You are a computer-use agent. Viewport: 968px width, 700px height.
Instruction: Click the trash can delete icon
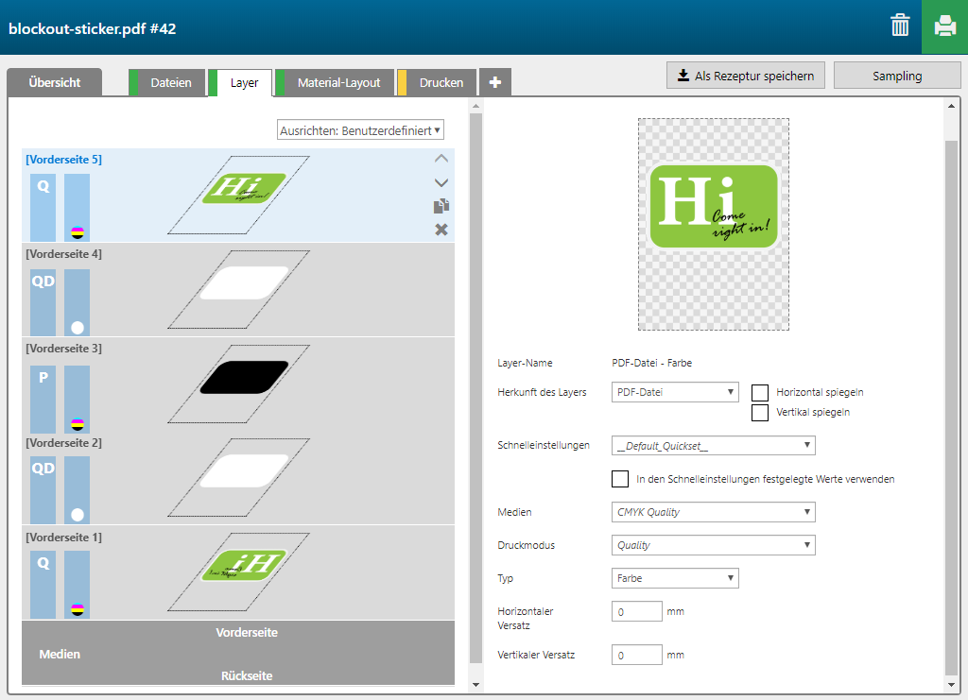[900, 26]
